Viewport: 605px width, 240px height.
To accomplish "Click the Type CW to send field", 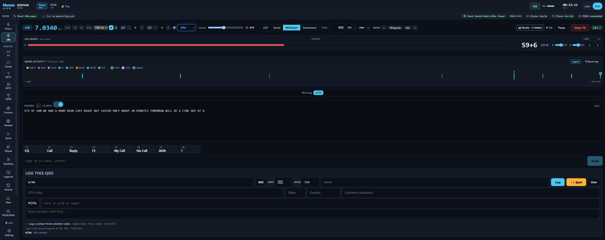I will pyautogui.click(x=304, y=161).
